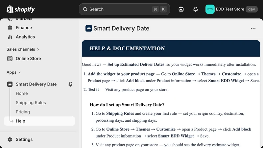Open Shipping Rules in sidebar
This screenshot has width=263, height=148.
31,103
